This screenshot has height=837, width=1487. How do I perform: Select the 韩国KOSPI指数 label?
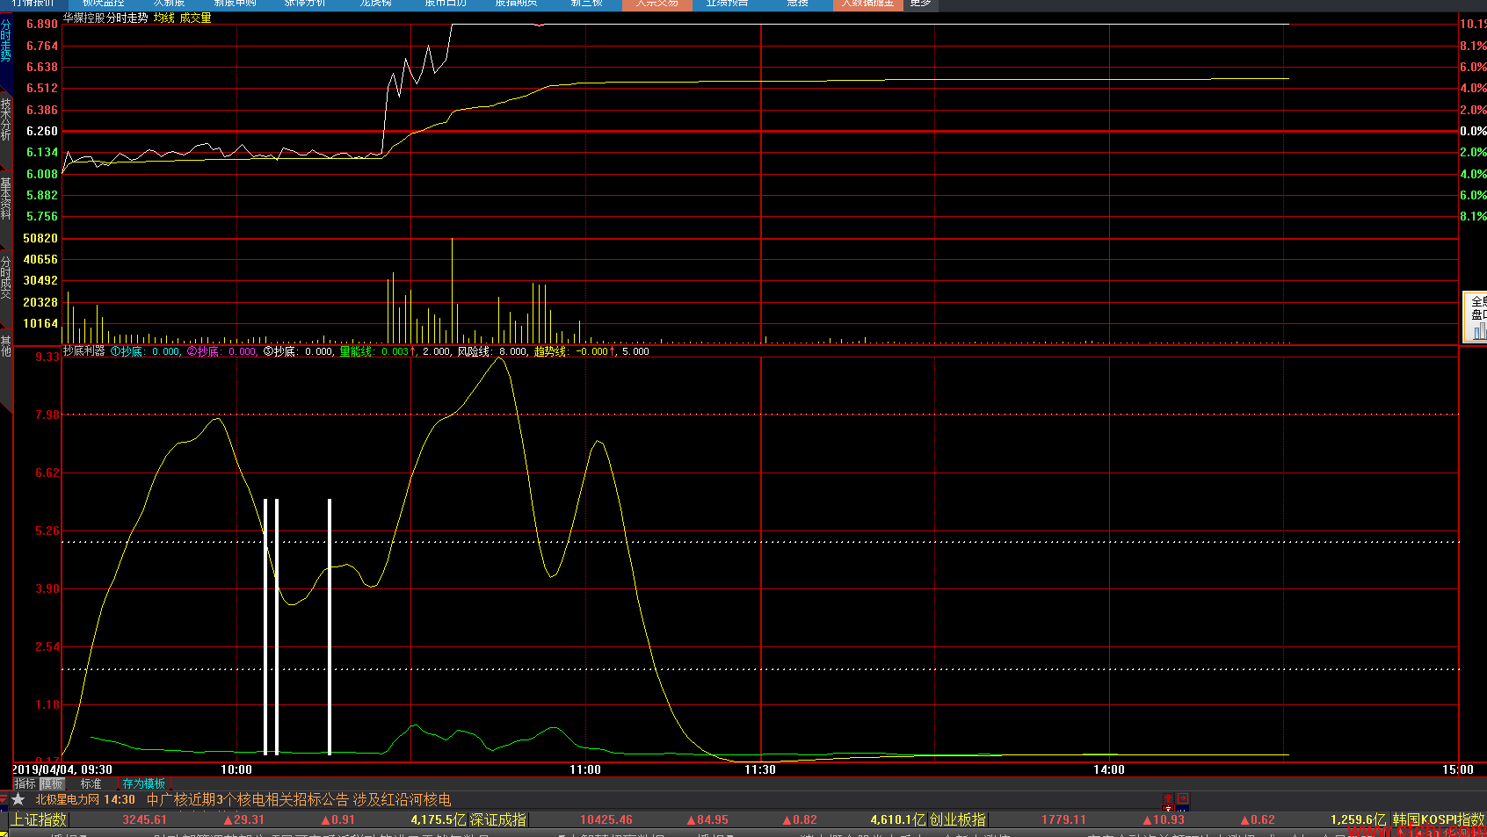click(x=1438, y=819)
